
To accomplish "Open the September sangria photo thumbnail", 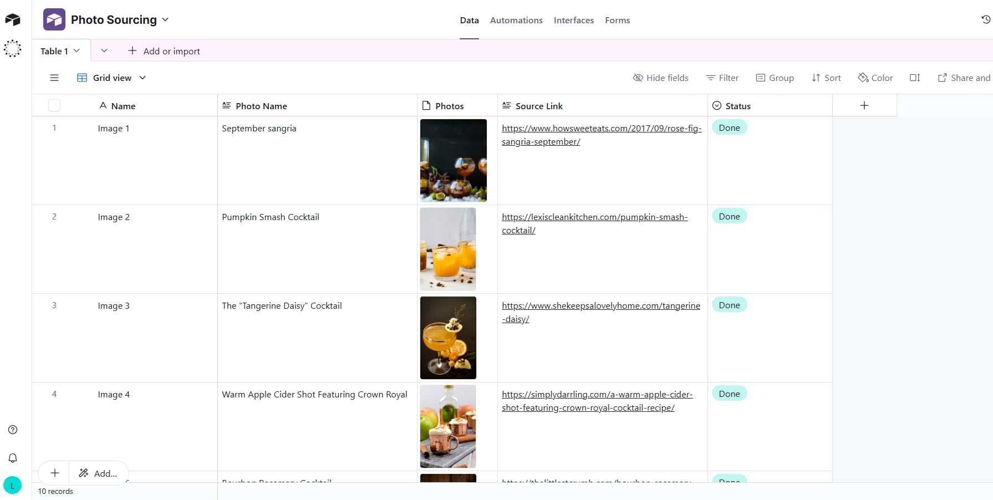I will pyautogui.click(x=454, y=160).
